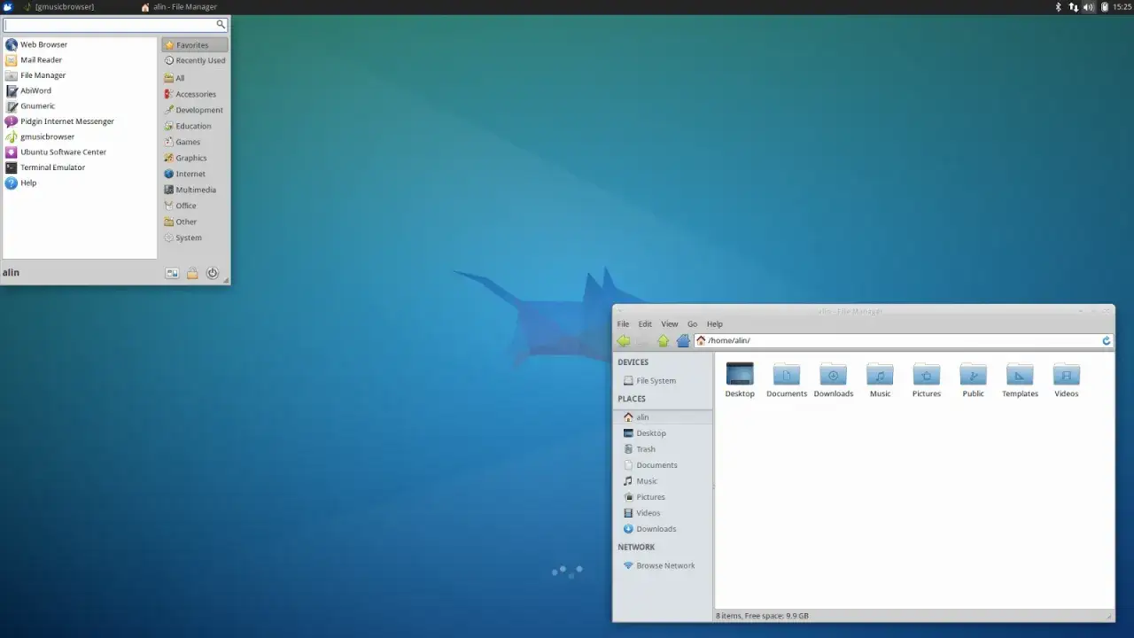1134x638 pixels.
Task: Select the Public folder icon
Action: click(973, 374)
